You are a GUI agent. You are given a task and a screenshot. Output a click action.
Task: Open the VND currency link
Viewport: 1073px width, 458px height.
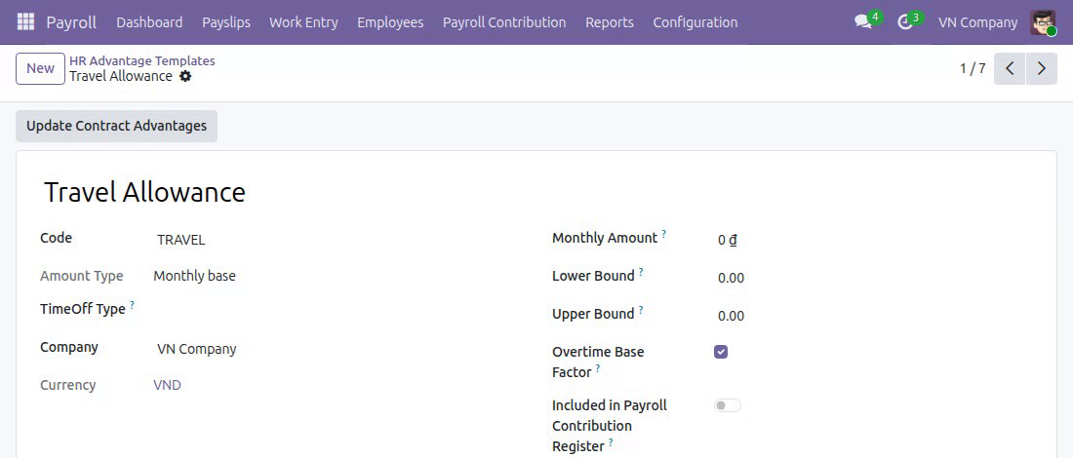click(x=167, y=385)
